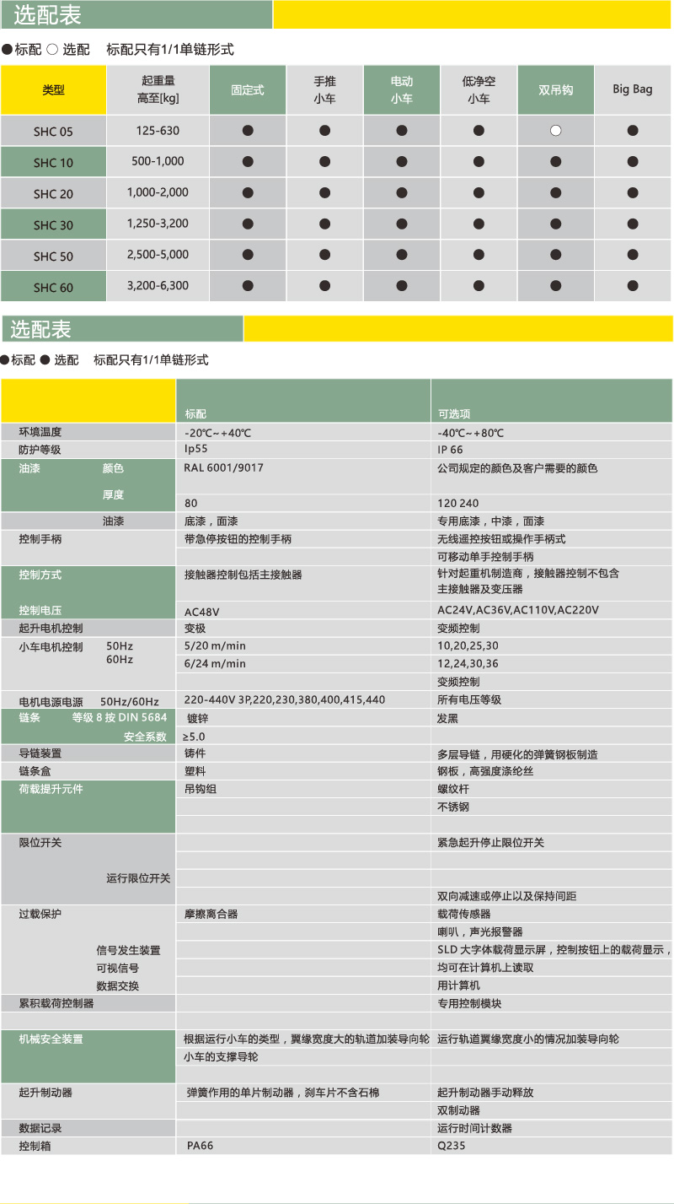Image resolution: width=674 pixels, height=1204 pixels.
Task: Click the SHC 60 dot under 固定式
Action: point(248,286)
